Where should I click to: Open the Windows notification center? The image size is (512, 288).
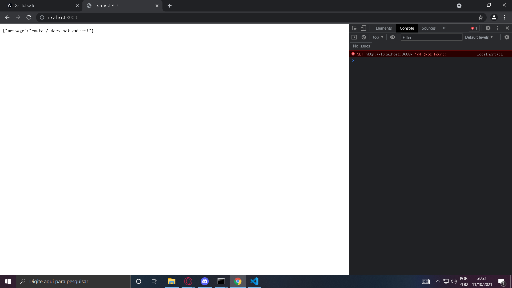(501, 281)
